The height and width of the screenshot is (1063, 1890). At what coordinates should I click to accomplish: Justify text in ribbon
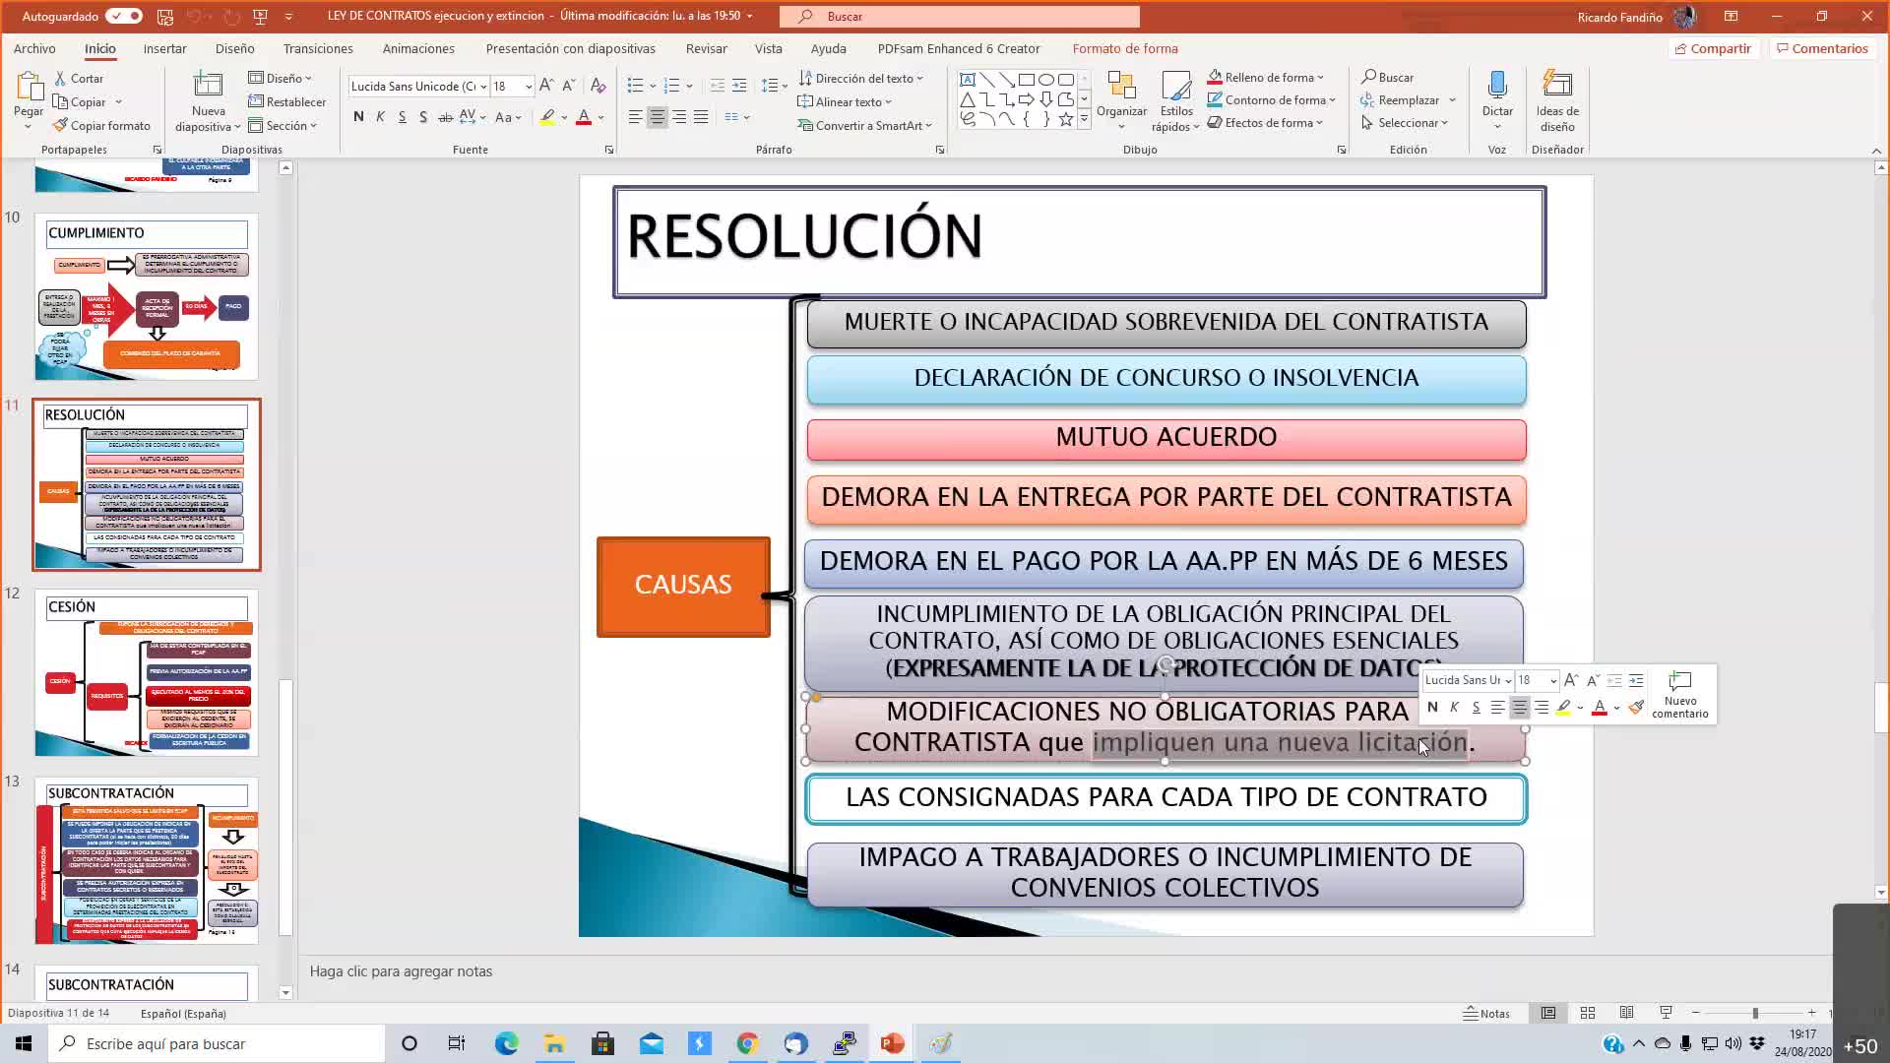[x=701, y=116]
